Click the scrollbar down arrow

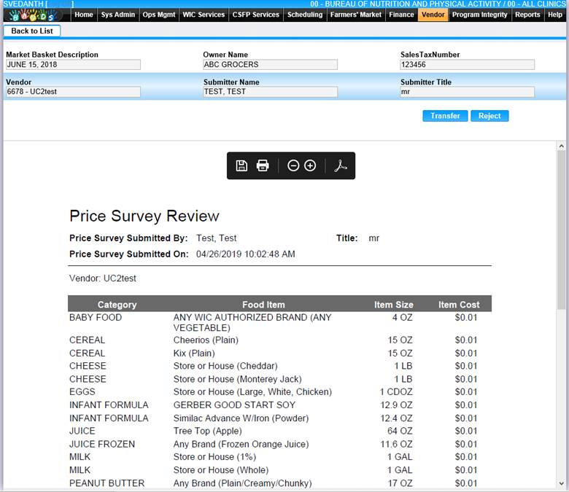(562, 484)
